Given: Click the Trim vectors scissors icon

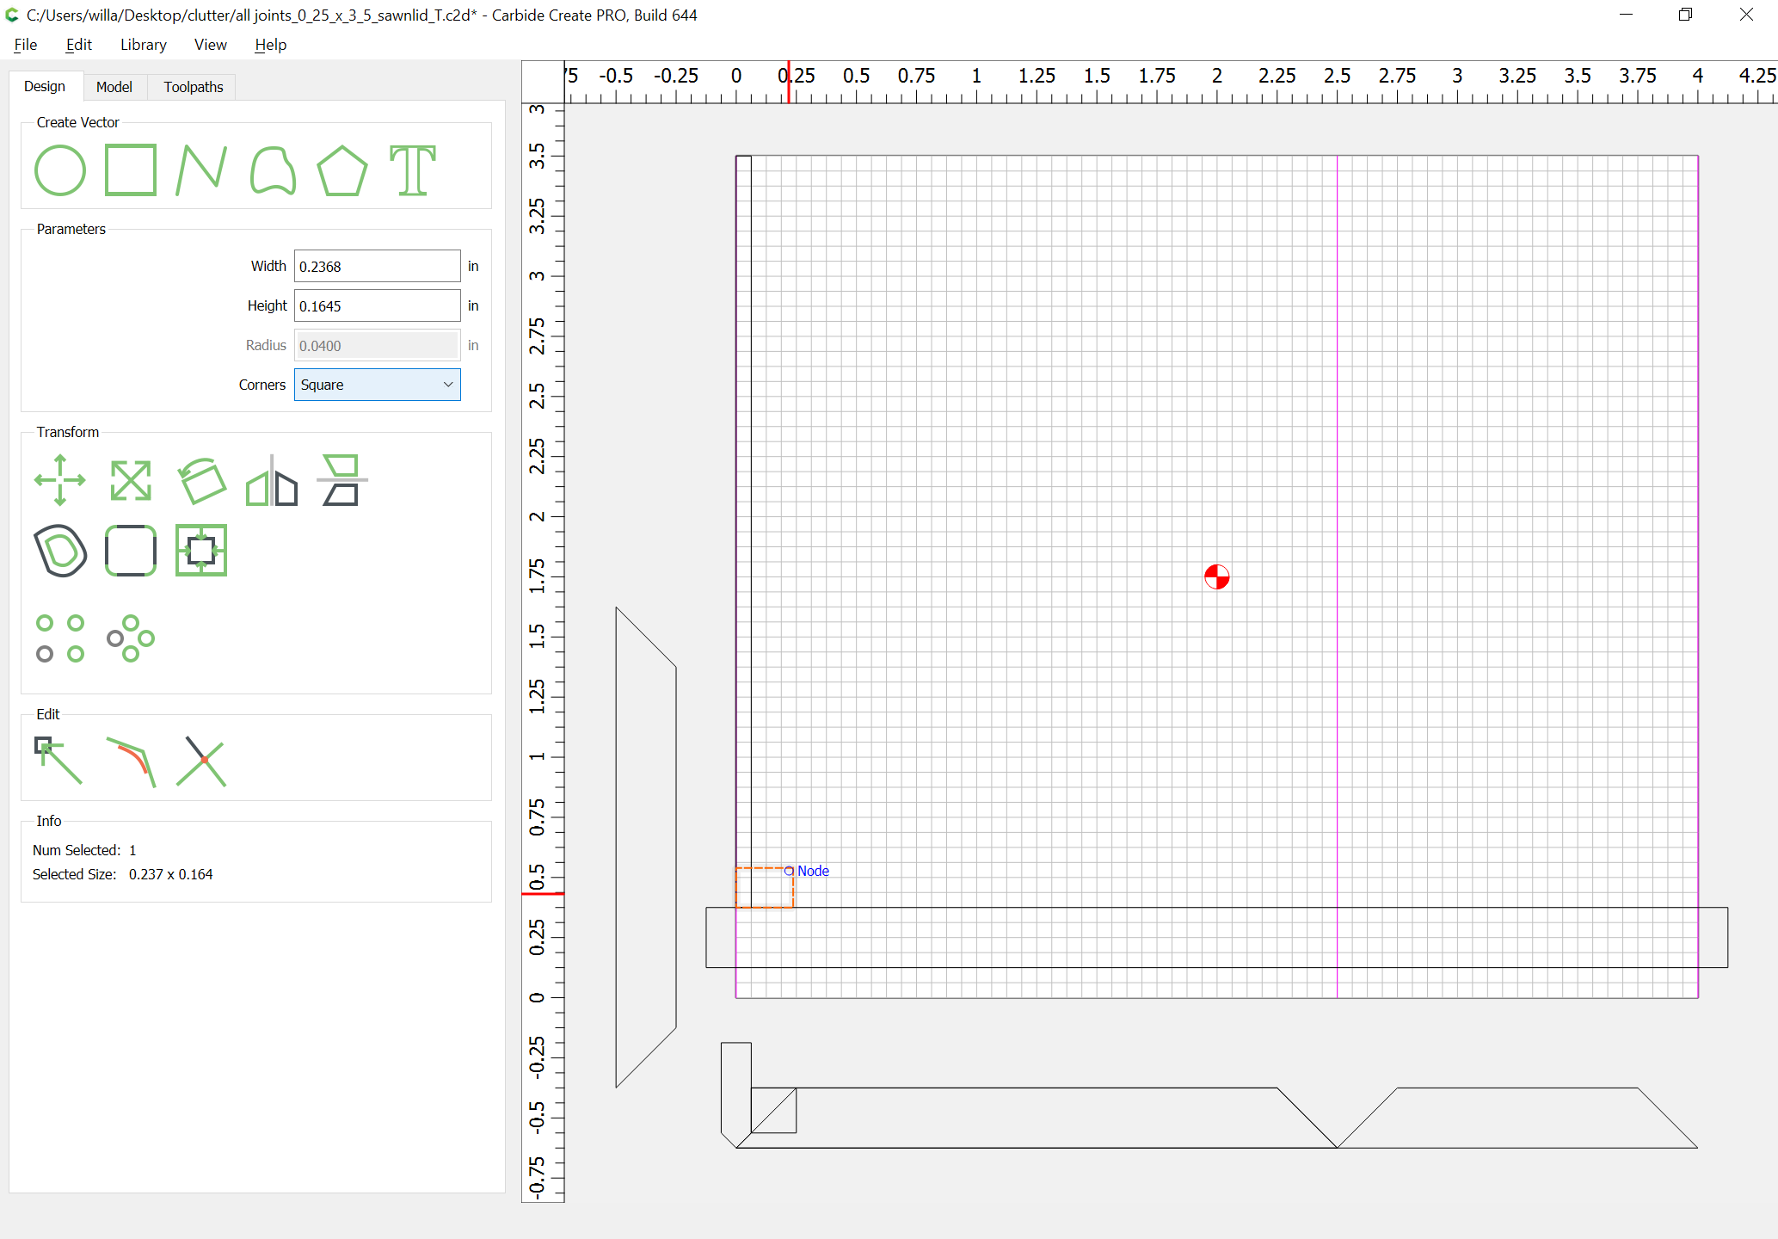Looking at the screenshot, I should click(x=201, y=761).
